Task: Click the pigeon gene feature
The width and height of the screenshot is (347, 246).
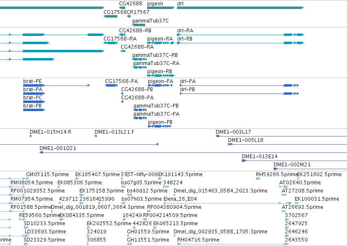Action: point(161,8)
